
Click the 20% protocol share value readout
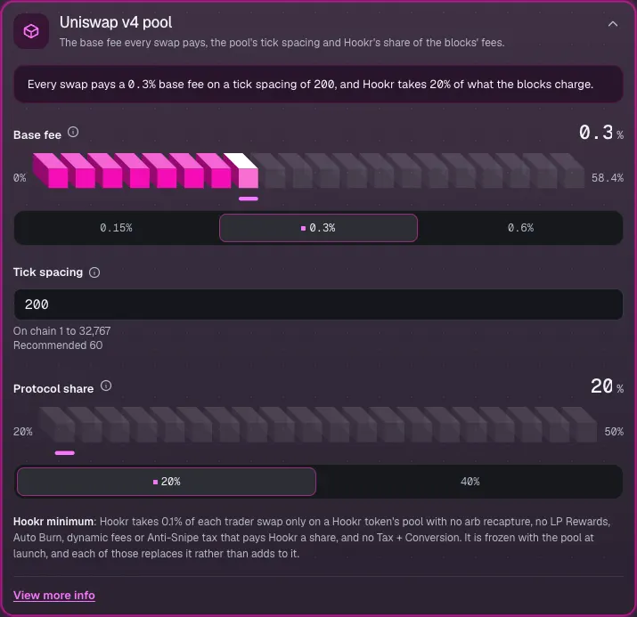coord(607,386)
